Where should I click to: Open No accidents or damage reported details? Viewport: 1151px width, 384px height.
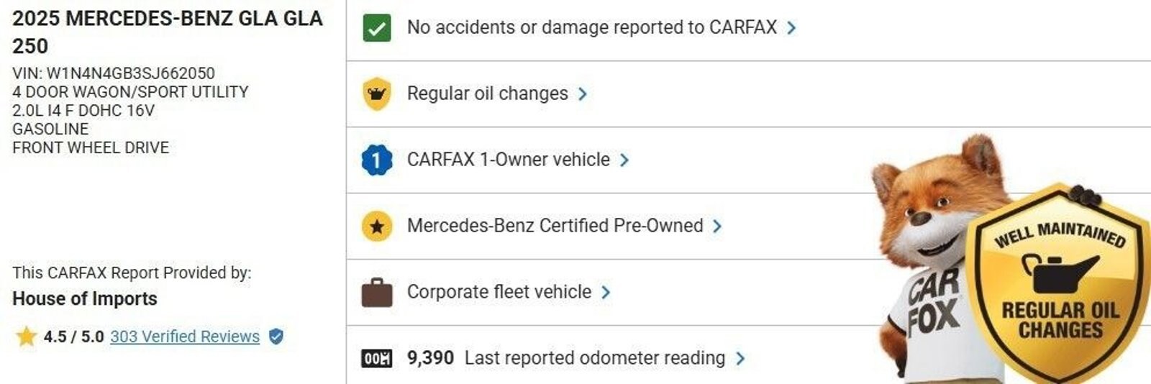point(591,27)
